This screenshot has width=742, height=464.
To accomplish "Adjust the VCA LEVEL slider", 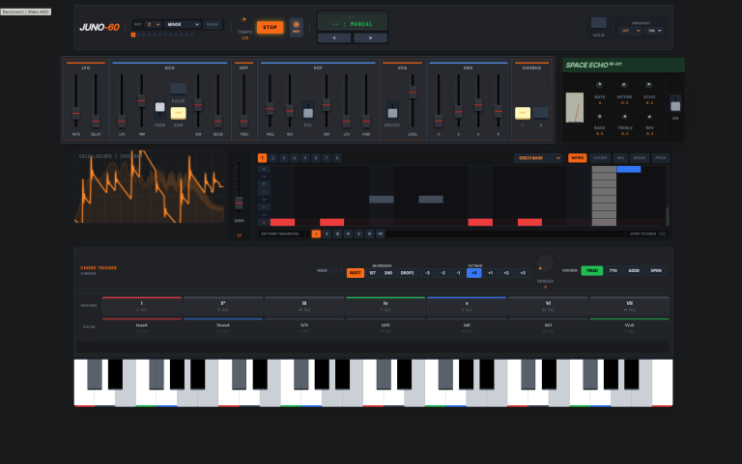I will (413, 93).
